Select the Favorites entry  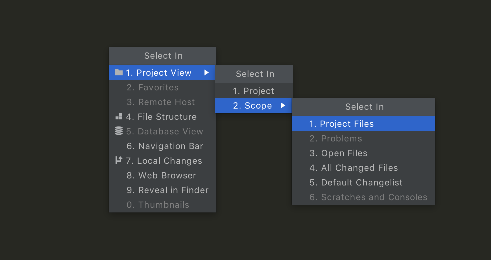tap(152, 87)
